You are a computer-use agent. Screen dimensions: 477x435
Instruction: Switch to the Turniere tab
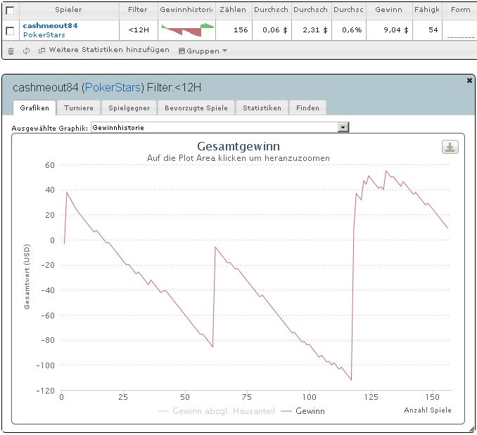79,108
